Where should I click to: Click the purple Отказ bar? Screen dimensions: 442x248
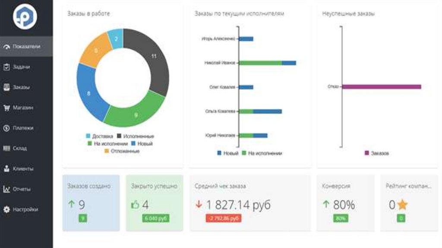point(382,86)
